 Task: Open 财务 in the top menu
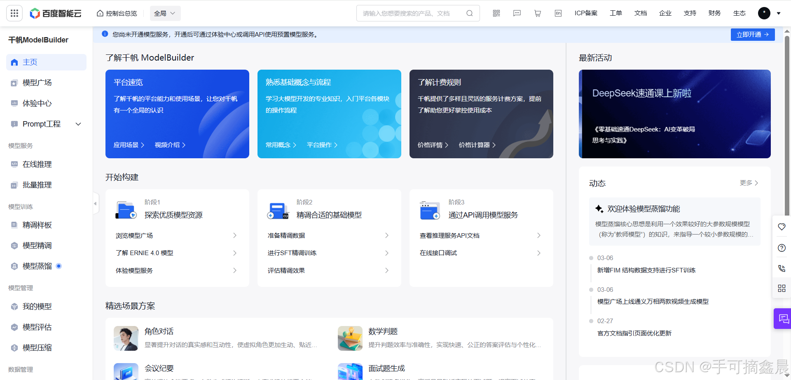tap(715, 13)
